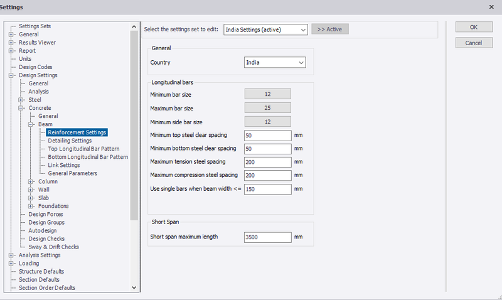Viewport: 502px width, 300px height.
Task: Edit maximum tension steel spacing field
Action: click(268, 162)
